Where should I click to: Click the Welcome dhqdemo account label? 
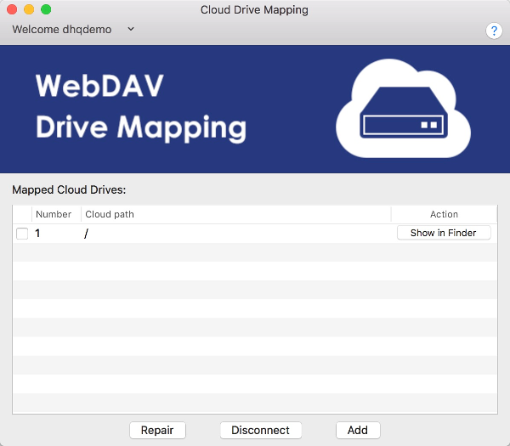62,29
